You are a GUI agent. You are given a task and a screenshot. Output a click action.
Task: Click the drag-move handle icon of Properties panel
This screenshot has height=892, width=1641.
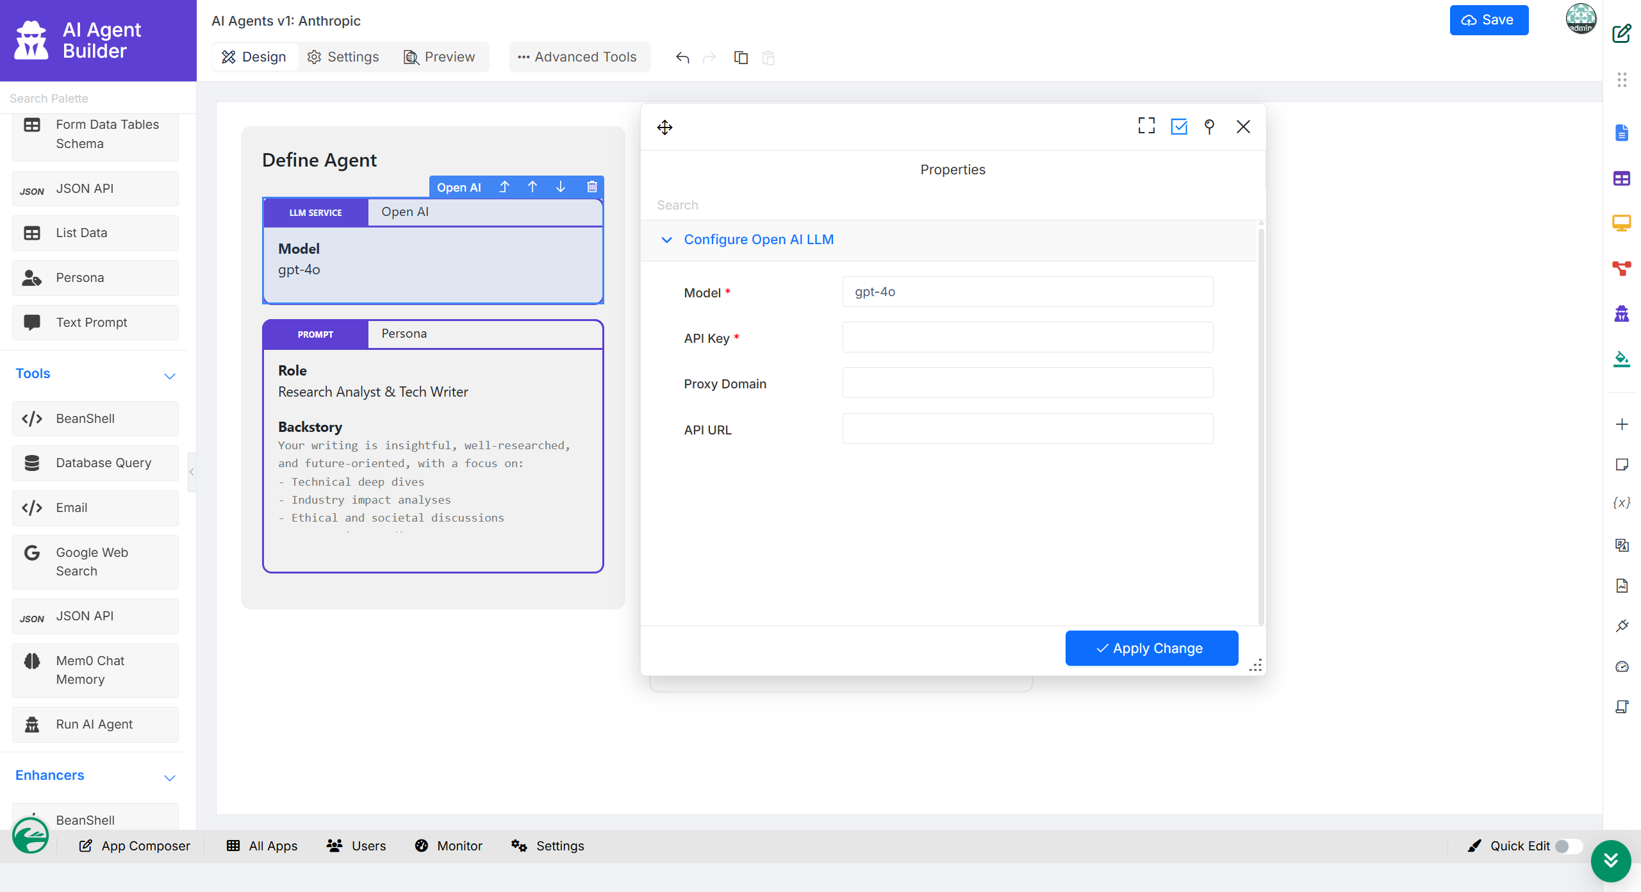tap(664, 127)
